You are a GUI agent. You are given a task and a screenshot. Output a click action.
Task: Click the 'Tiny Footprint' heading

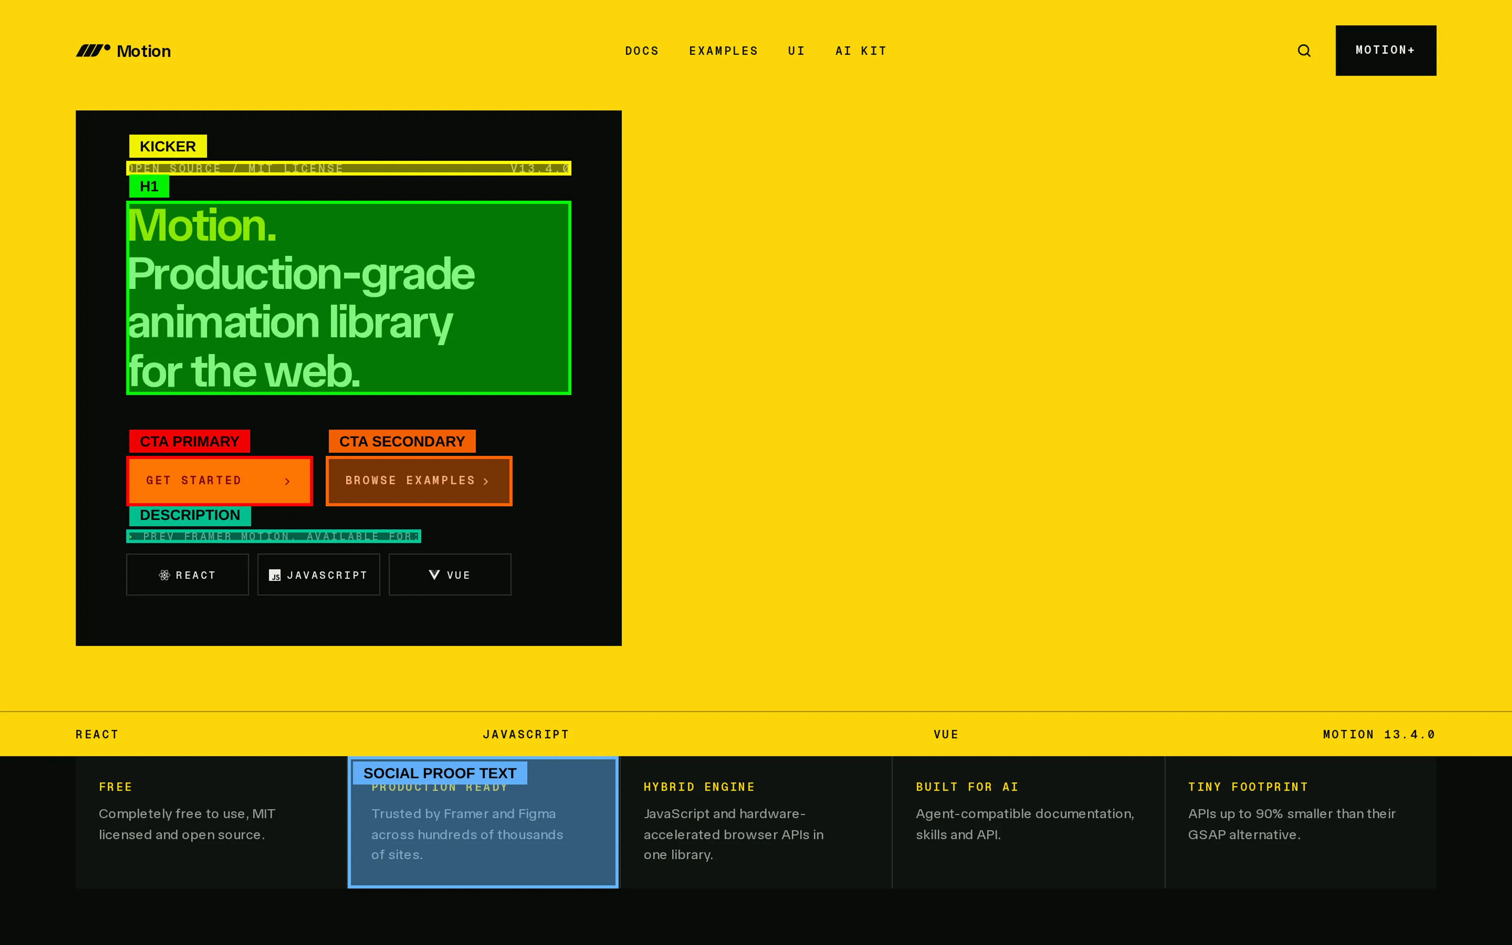[1248, 787]
